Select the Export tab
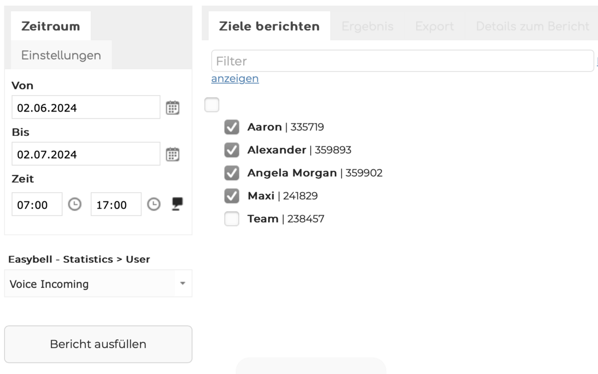Viewport: 598px width, 374px height. point(435,26)
